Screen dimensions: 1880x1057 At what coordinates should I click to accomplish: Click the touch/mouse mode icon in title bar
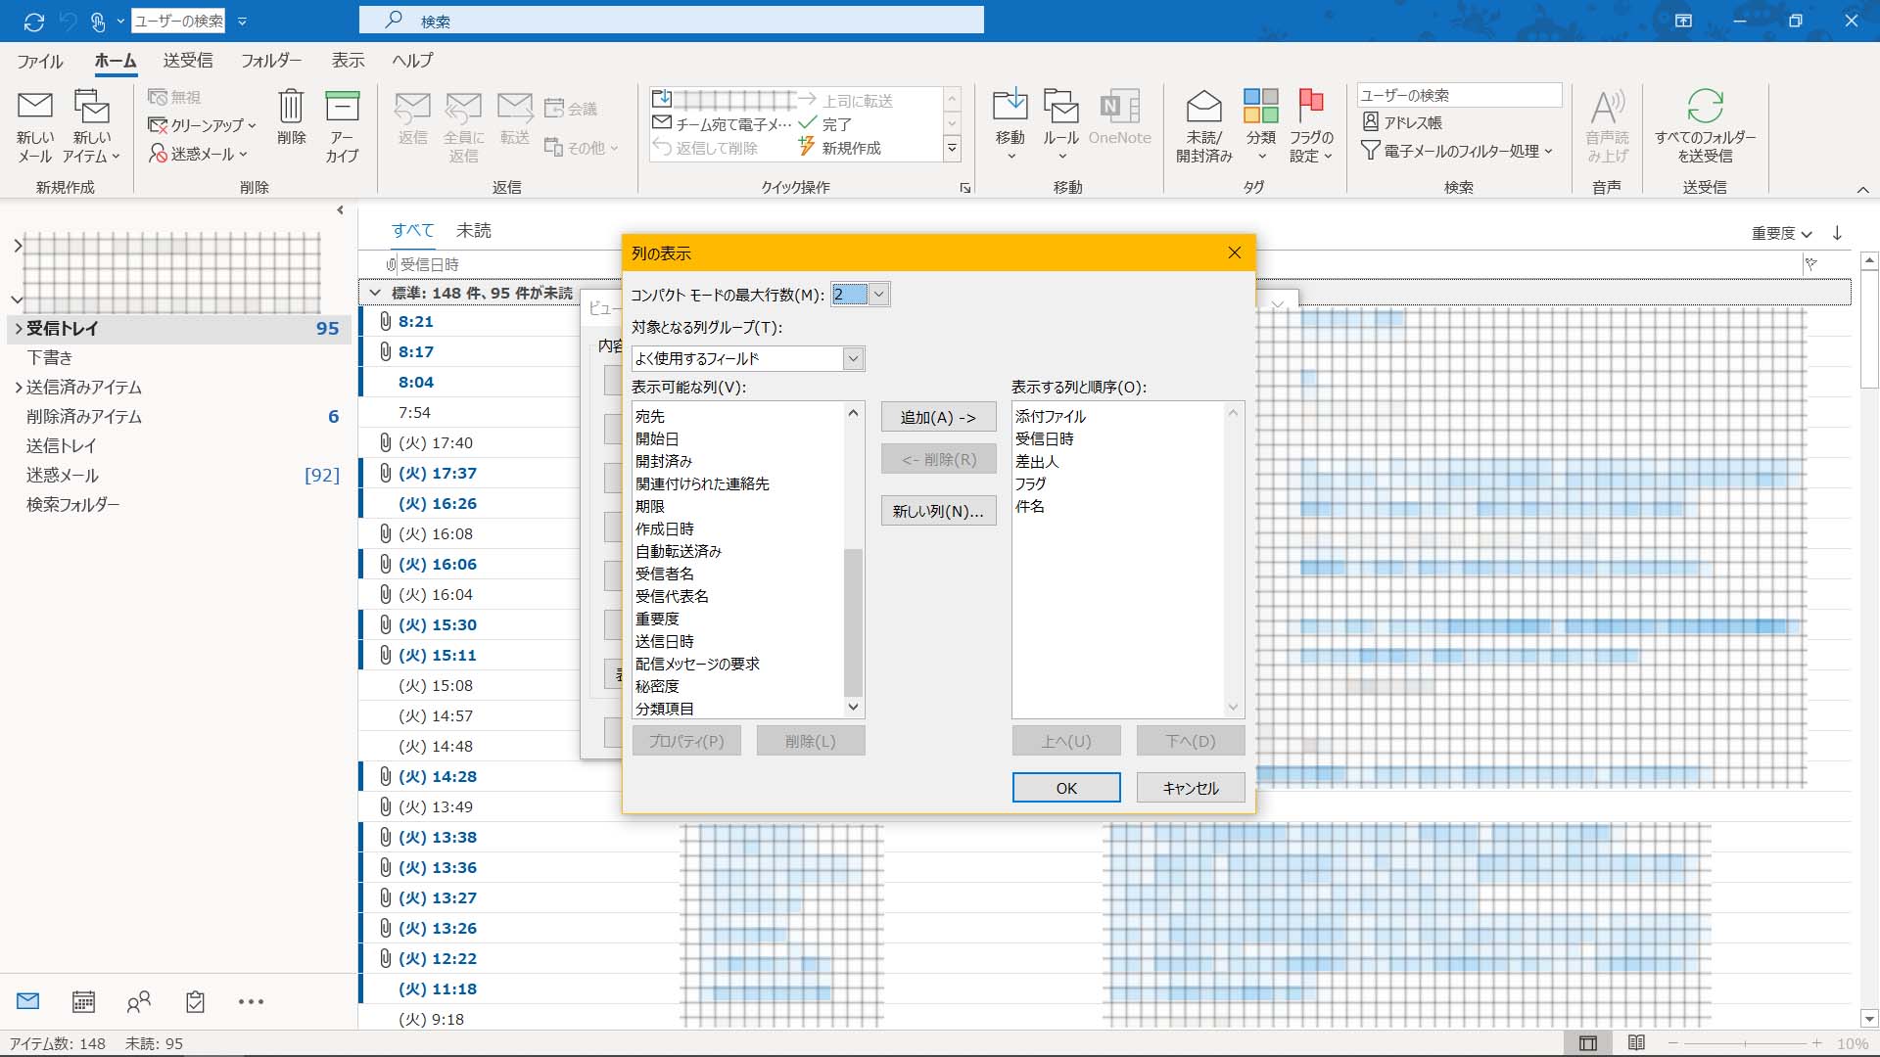(x=98, y=21)
